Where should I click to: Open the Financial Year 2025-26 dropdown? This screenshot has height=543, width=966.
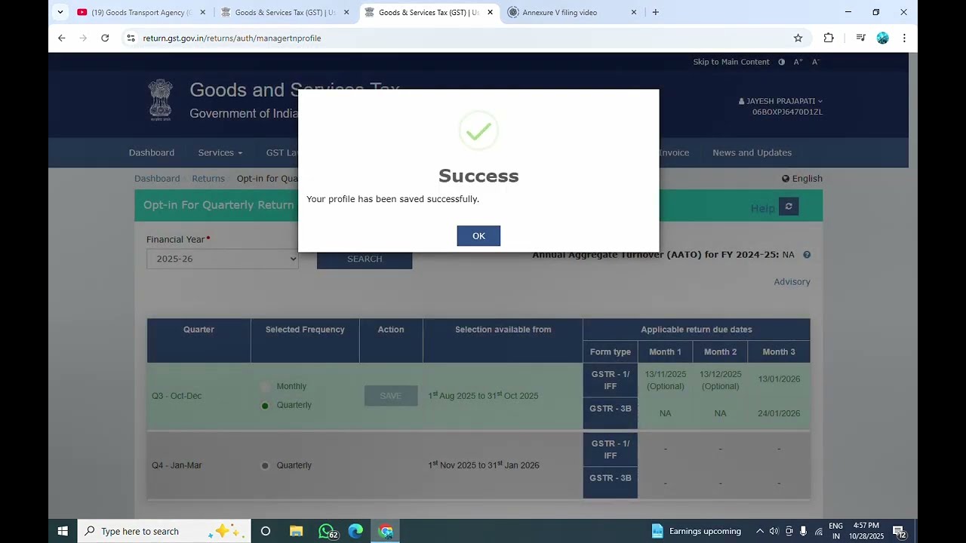(223, 259)
